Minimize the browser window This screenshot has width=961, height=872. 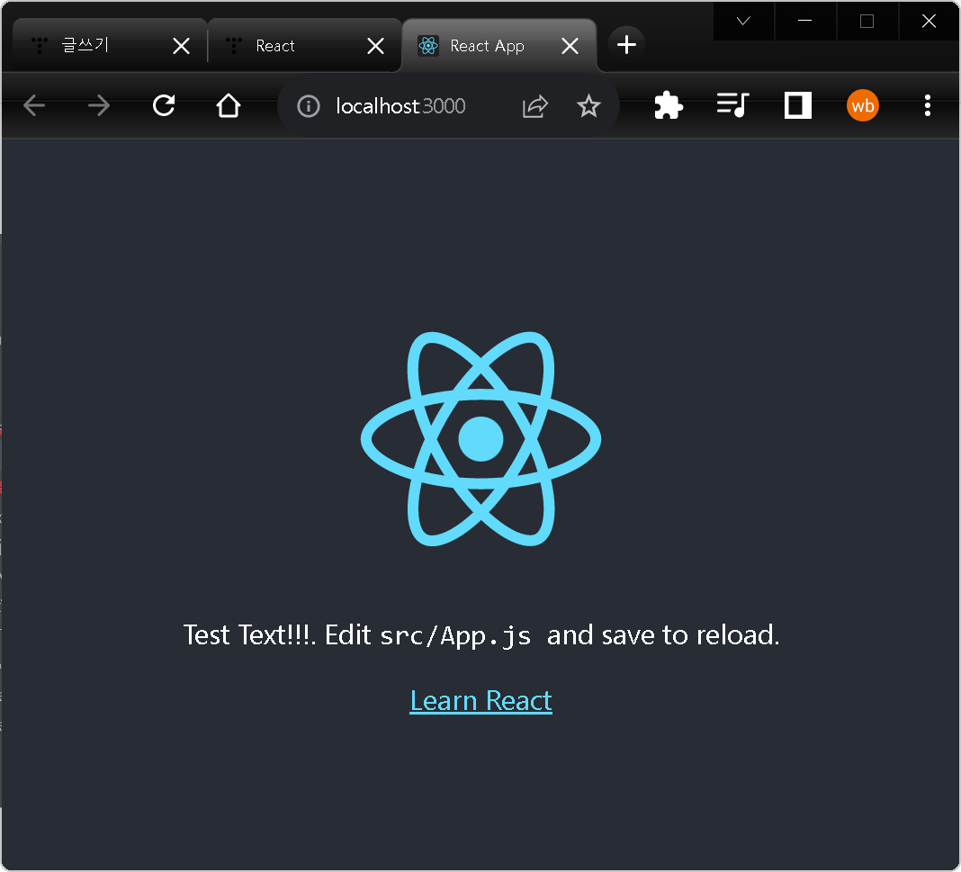point(805,22)
